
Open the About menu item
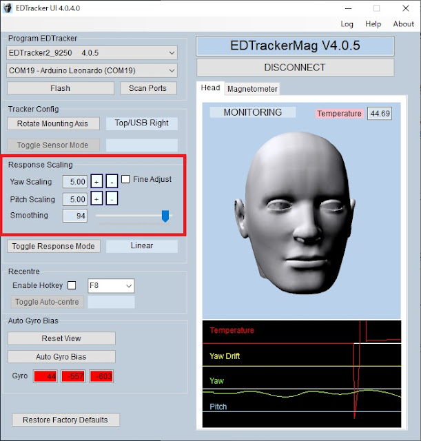click(x=404, y=24)
